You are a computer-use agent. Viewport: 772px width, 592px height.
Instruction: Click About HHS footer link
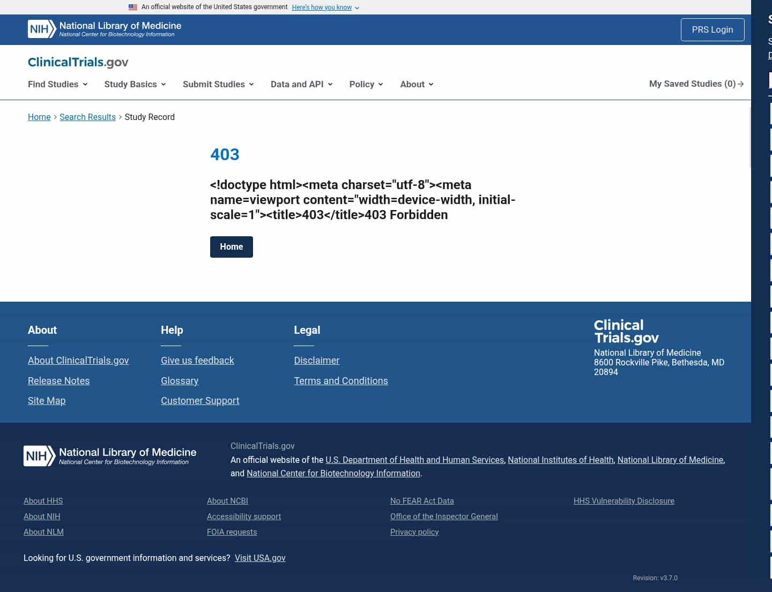[x=43, y=501]
